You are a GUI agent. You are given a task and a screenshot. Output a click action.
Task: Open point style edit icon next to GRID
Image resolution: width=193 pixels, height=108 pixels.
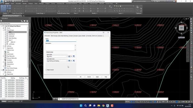pyautogui.click(x=69, y=56)
